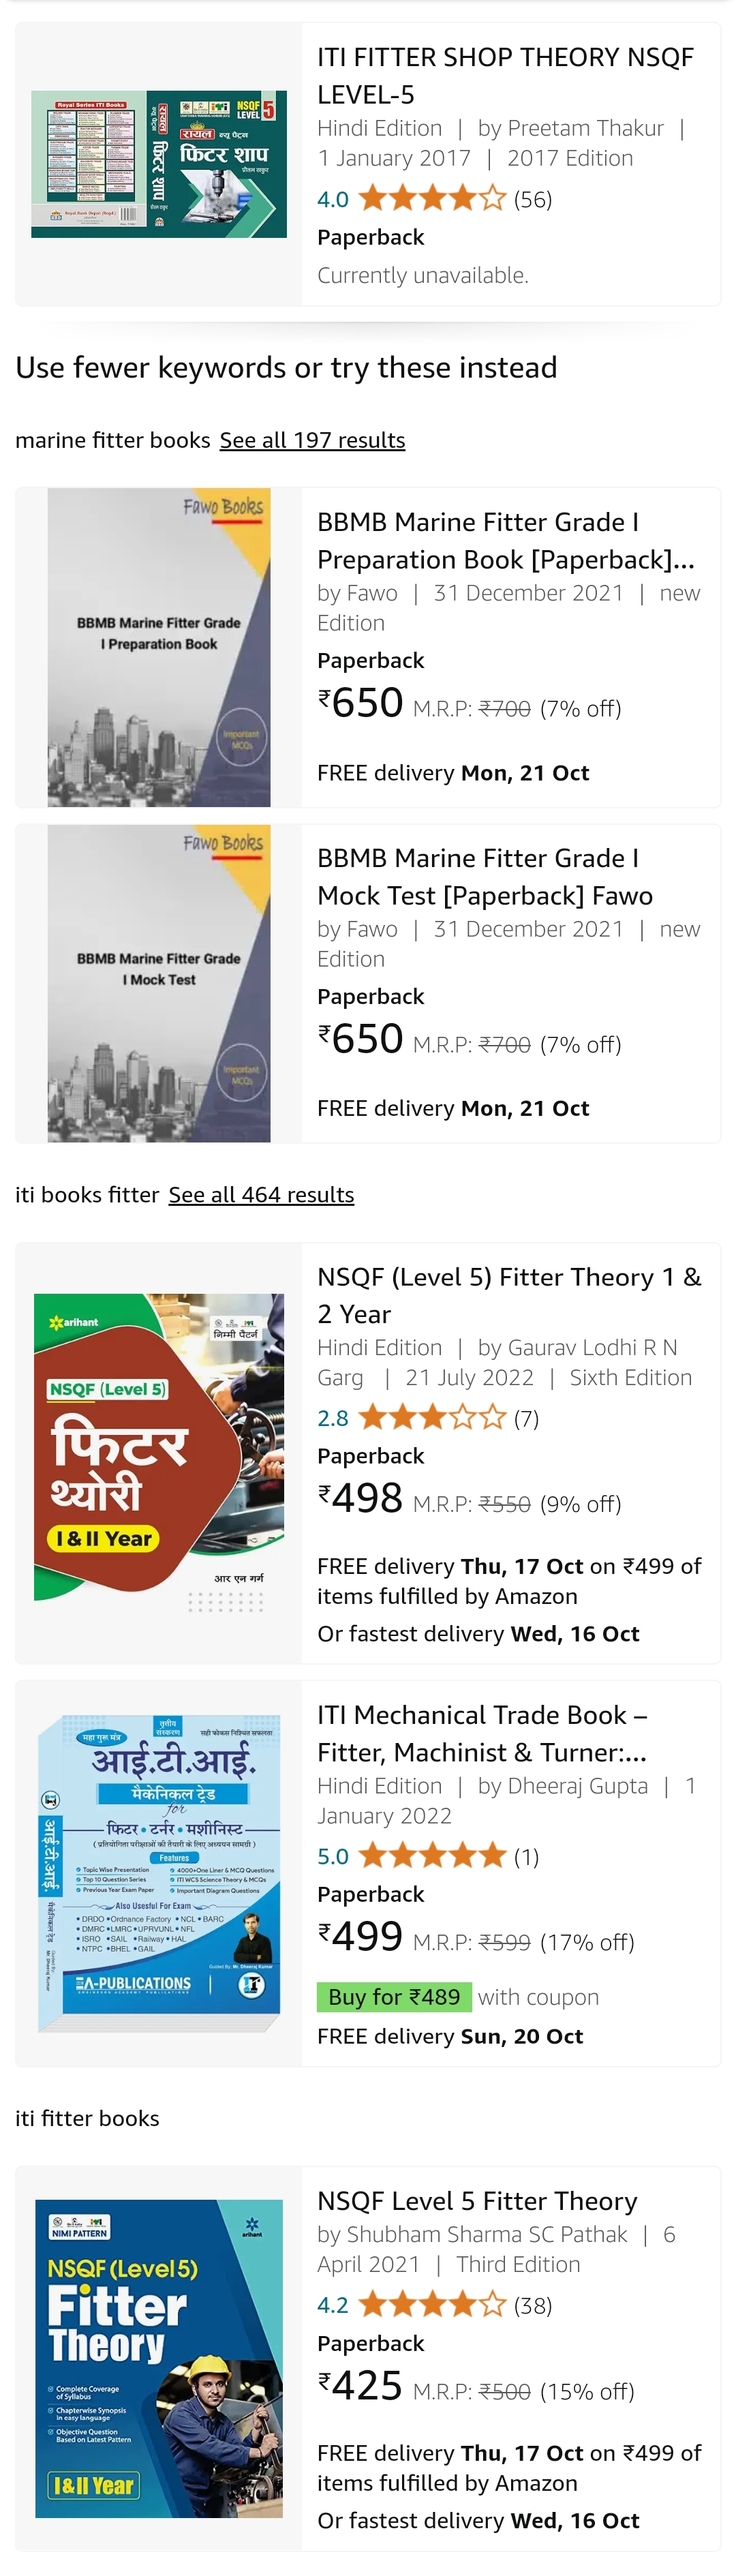This screenshot has height=2576, width=736.
Task: Click See all 197 results link
Action: [312, 440]
